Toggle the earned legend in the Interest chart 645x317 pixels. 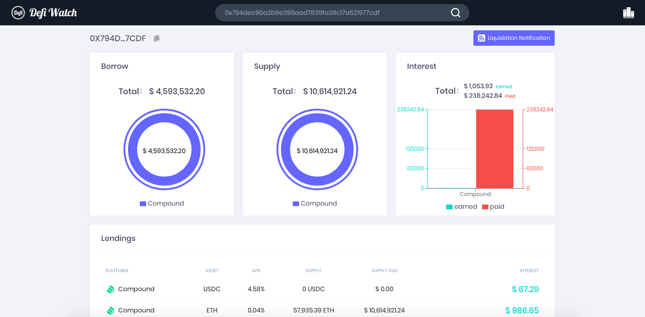[462, 207]
